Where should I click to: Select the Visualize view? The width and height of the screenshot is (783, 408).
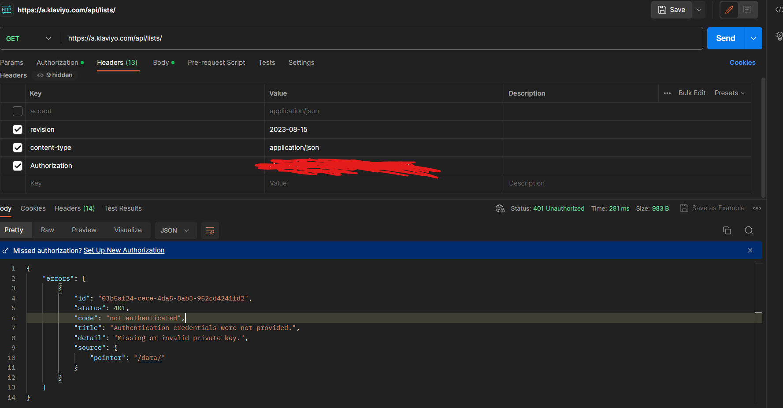128,230
